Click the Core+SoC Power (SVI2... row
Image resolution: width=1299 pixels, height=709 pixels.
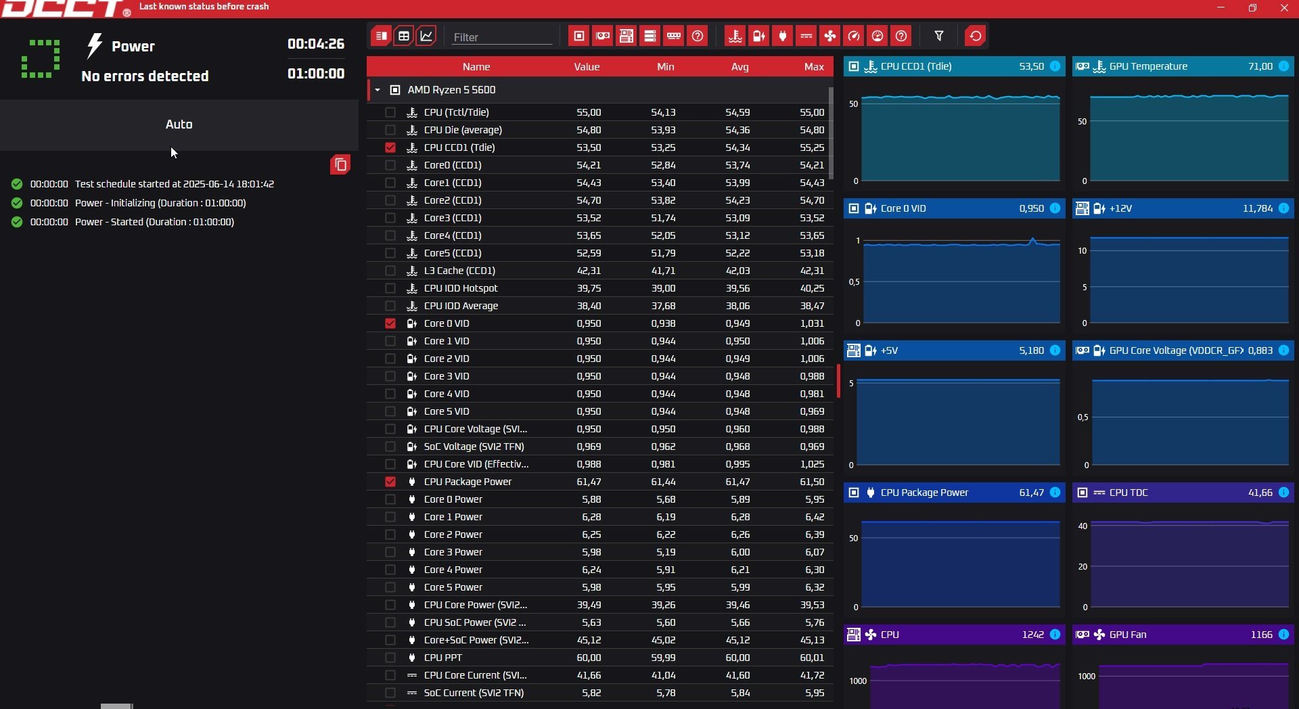point(600,640)
